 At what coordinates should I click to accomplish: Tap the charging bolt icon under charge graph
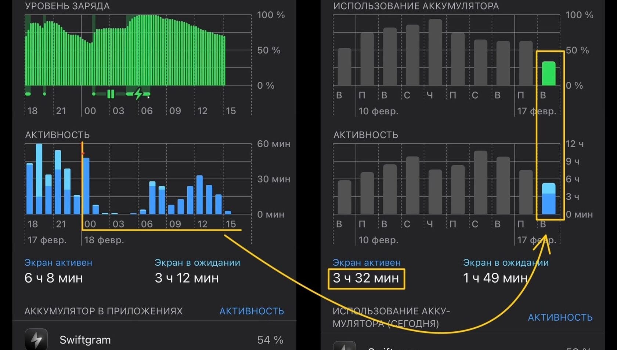[138, 94]
